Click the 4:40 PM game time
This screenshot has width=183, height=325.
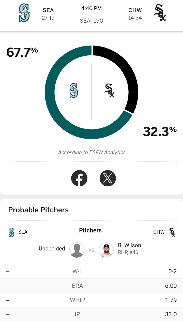(x=91, y=8)
